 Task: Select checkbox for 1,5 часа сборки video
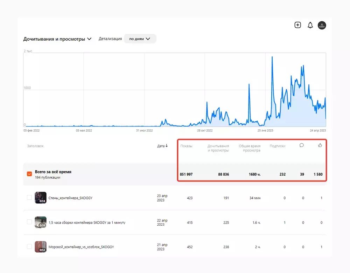(x=29, y=222)
